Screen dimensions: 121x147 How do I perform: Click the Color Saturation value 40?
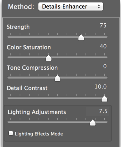(x=103, y=46)
